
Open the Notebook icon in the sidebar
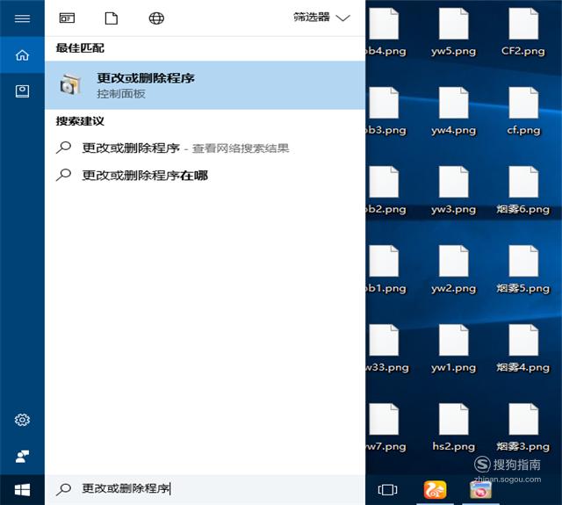point(22,91)
